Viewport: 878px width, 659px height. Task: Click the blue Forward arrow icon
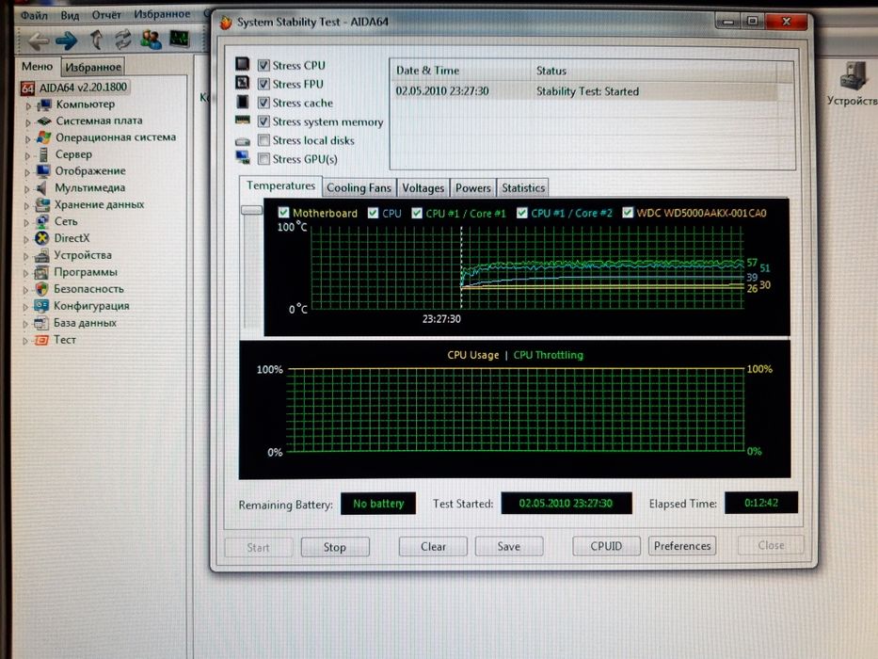coord(67,40)
